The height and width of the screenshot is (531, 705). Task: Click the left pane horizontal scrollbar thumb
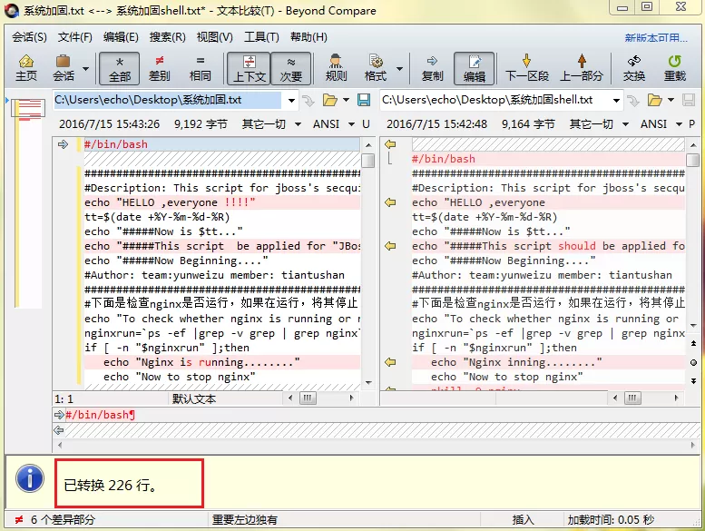coord(308,398)
